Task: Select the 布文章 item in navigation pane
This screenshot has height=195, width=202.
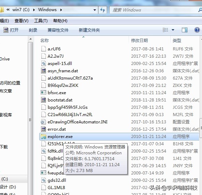Action: click(x=6, y=91)
